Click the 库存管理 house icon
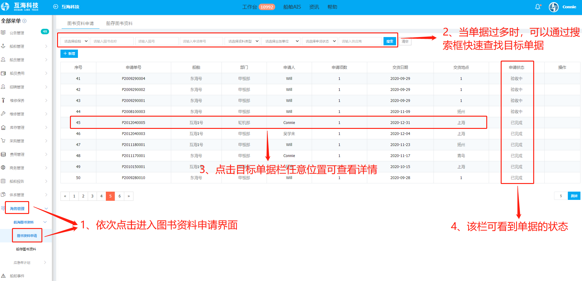 click(3, 127)
